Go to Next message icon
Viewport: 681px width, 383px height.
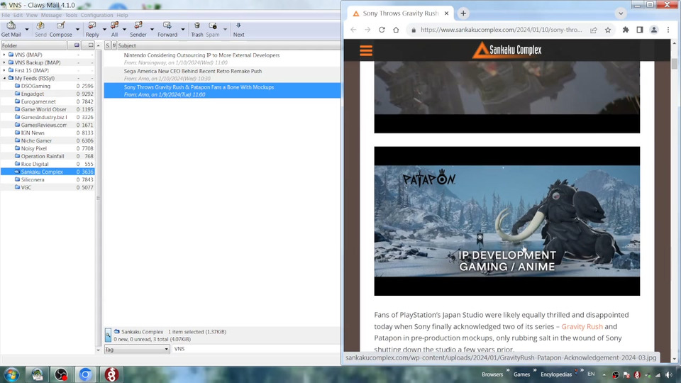[x=238, y=29]
